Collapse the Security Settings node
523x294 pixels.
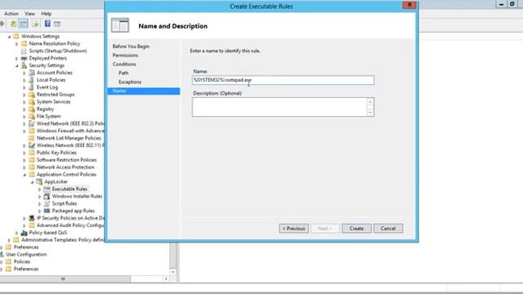pos(16,65)
